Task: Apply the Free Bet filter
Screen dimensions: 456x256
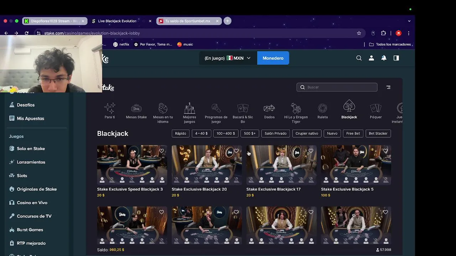Action: click(353, 133)
